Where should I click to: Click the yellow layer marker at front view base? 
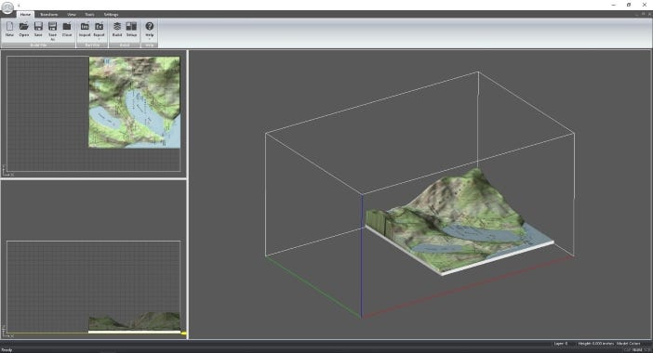pos(183,333)
